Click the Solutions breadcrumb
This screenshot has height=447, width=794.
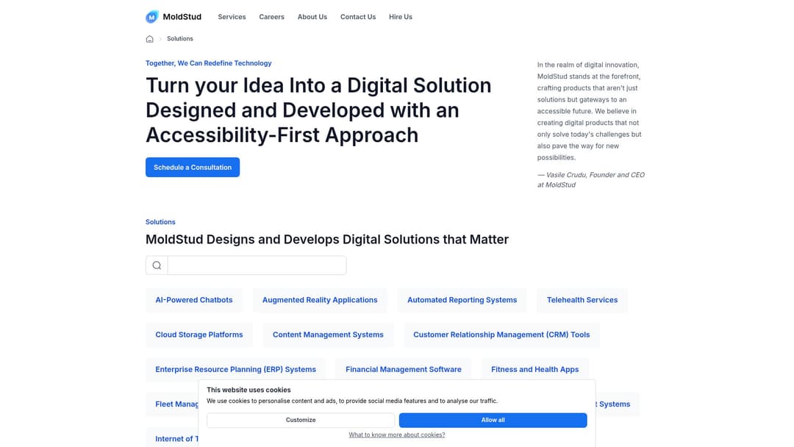pos(180,38)
